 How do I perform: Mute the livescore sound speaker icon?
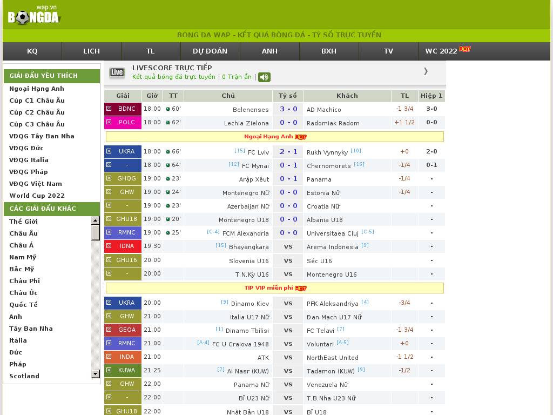pos(264,77)
